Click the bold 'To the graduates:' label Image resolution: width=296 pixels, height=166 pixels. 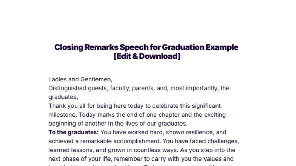[73, 132]
